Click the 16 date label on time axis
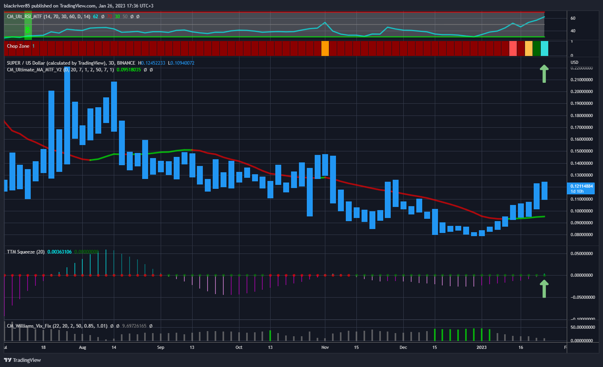Viewport: 603px width, 367px height. [x=521, y=348]
